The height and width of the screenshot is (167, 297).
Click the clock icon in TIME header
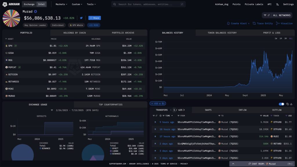point(160,115)
